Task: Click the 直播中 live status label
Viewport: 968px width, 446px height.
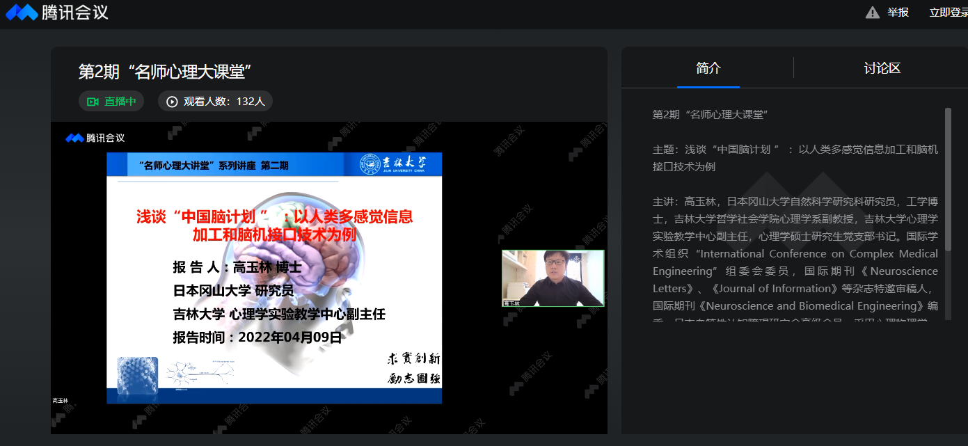Action: pos(120,102)
